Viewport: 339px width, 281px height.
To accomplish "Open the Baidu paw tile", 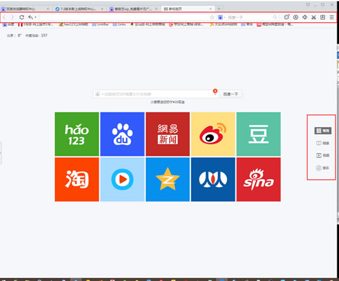I will pyautogui.click(x=122, y=134).
